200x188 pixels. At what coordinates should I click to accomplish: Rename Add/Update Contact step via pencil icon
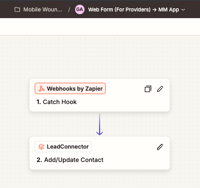pyautogui.click(x=160, y=147)
